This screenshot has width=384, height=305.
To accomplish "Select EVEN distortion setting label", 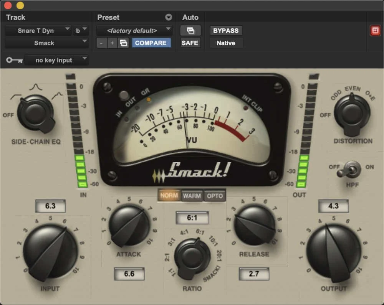I will coord(353,88).
